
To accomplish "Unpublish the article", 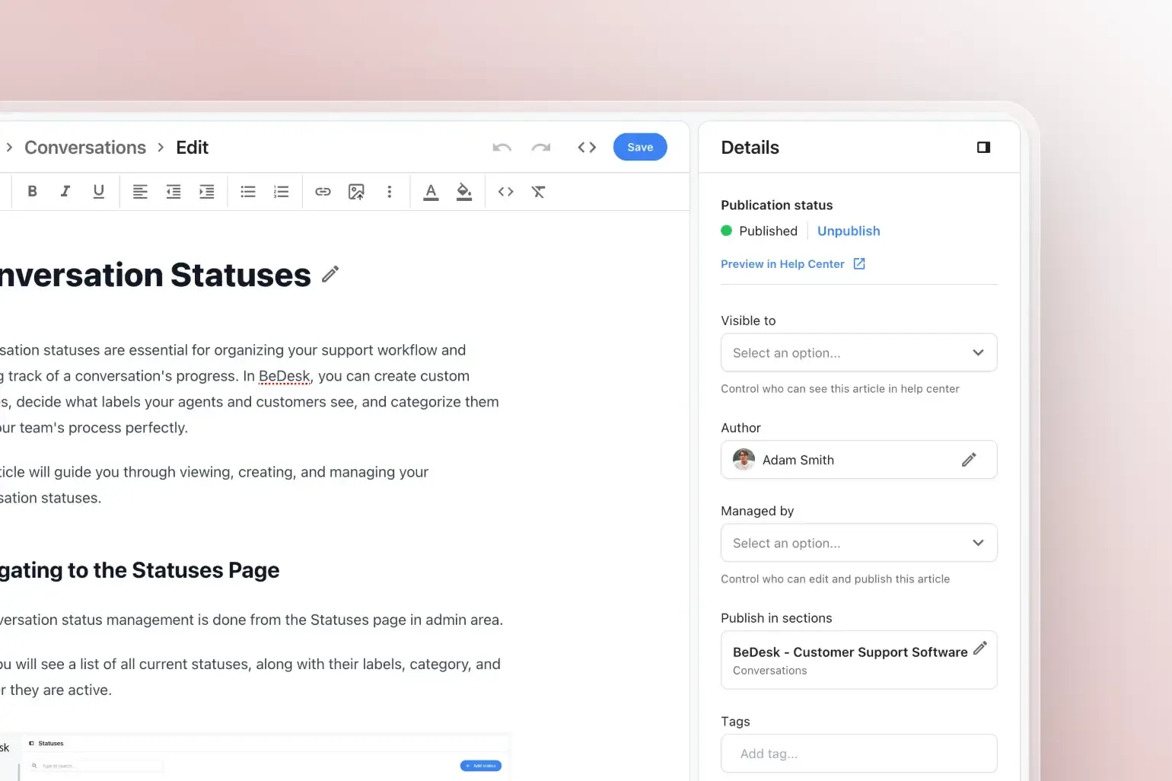I will [x=849, y=231].
